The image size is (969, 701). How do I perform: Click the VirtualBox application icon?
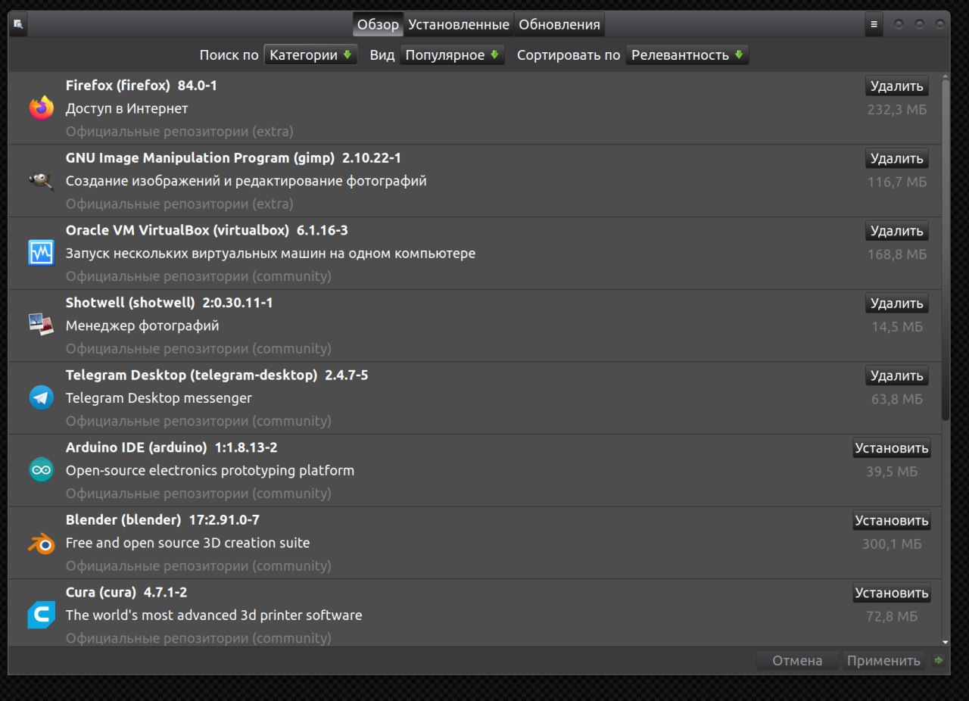coord(41,253)
